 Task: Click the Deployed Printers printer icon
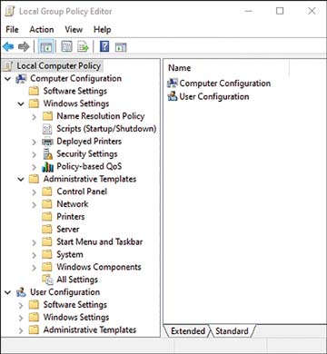pyautogui.click(x=47, y=142)
